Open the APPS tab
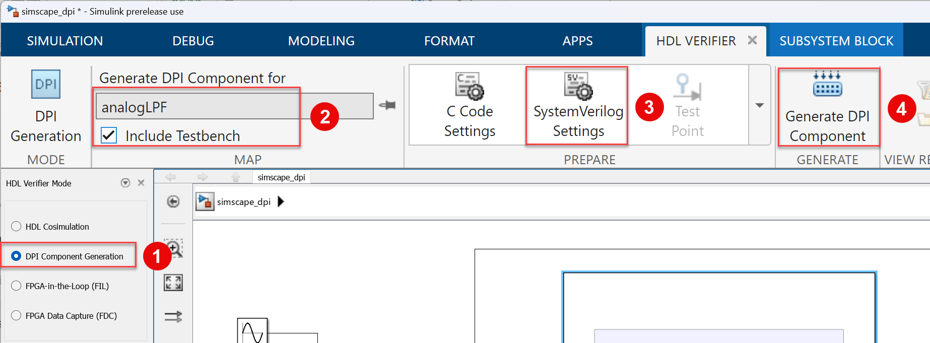 [577, 41]
